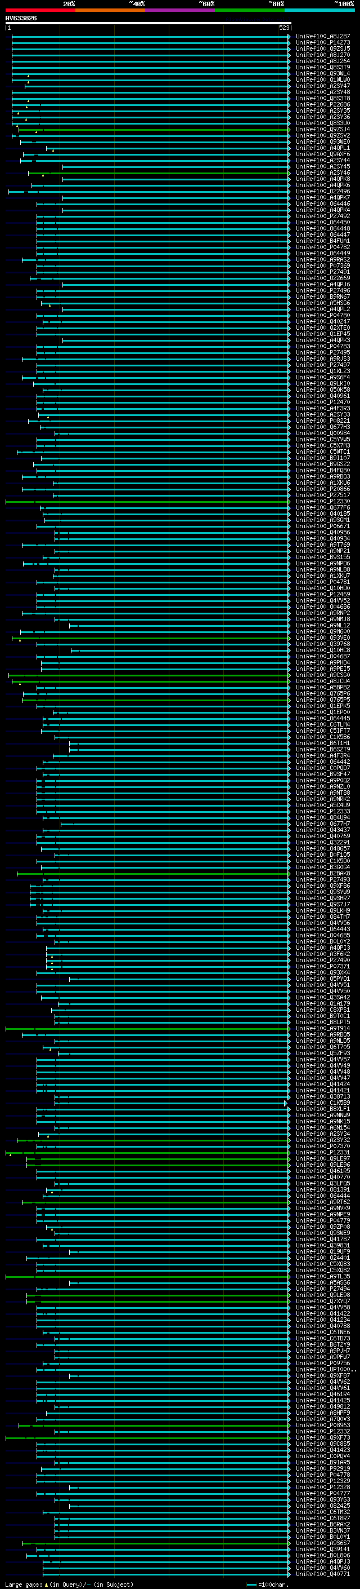Select hit label UniRef100_A4QPL1
Viewport: 360px width, 1589px height.
[323, 148]
